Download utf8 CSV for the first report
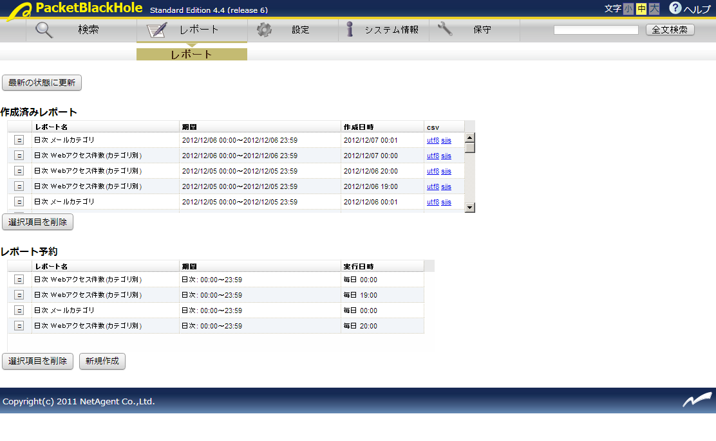This screenshot has height=441, width=716. 433,140
